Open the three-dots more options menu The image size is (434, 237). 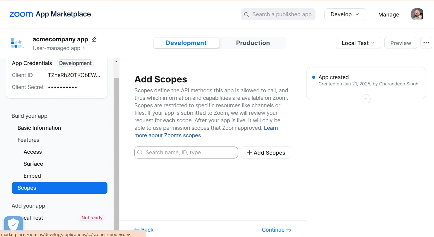pyautogui.click(x=426, y=43)
